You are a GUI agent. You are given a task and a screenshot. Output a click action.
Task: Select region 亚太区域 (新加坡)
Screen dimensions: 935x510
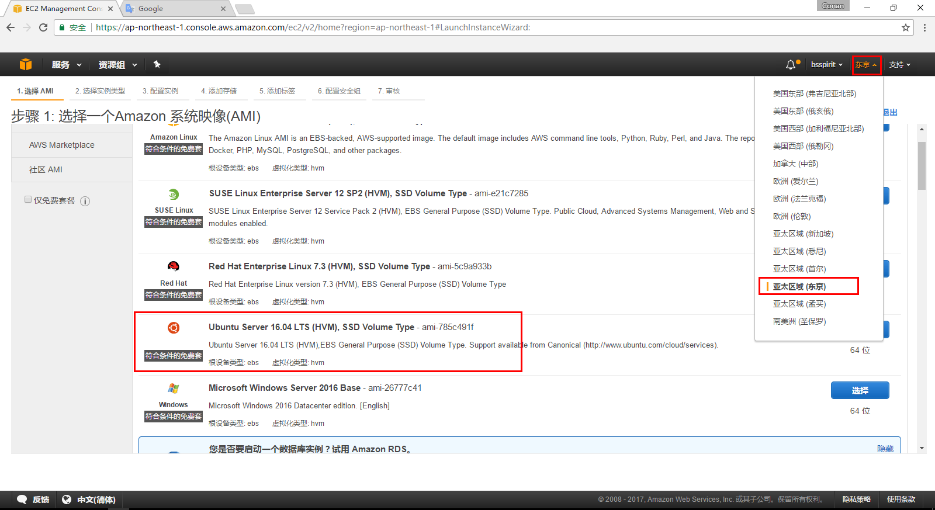click(804, 234)
